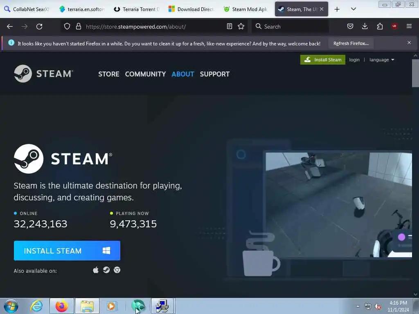Open the network tray icon
Viewport: 419px width, 314px height.
(x=368, y=307)
